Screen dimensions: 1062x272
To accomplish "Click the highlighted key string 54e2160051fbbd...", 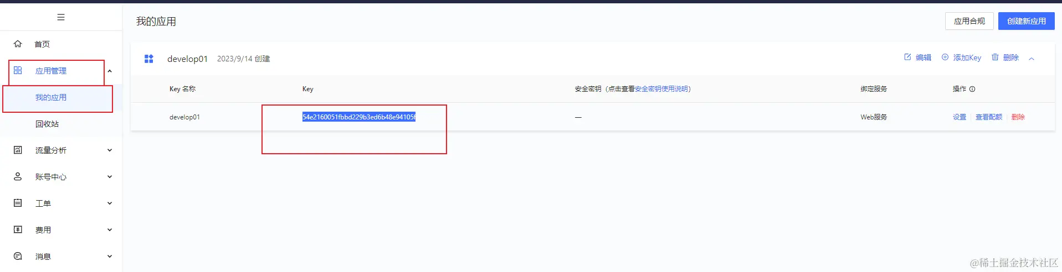I will [359, 117].
